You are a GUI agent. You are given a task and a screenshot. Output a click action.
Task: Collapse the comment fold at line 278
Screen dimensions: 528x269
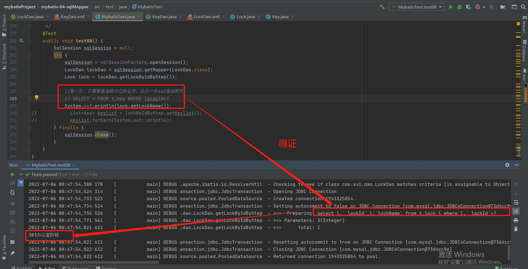tap(29, 26)
